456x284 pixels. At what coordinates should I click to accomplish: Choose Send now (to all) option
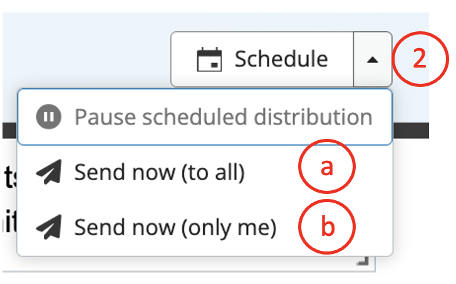[x=158, y=172]
